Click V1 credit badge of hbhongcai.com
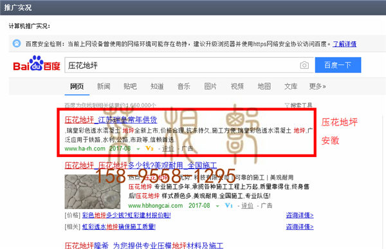 (228, 205)
